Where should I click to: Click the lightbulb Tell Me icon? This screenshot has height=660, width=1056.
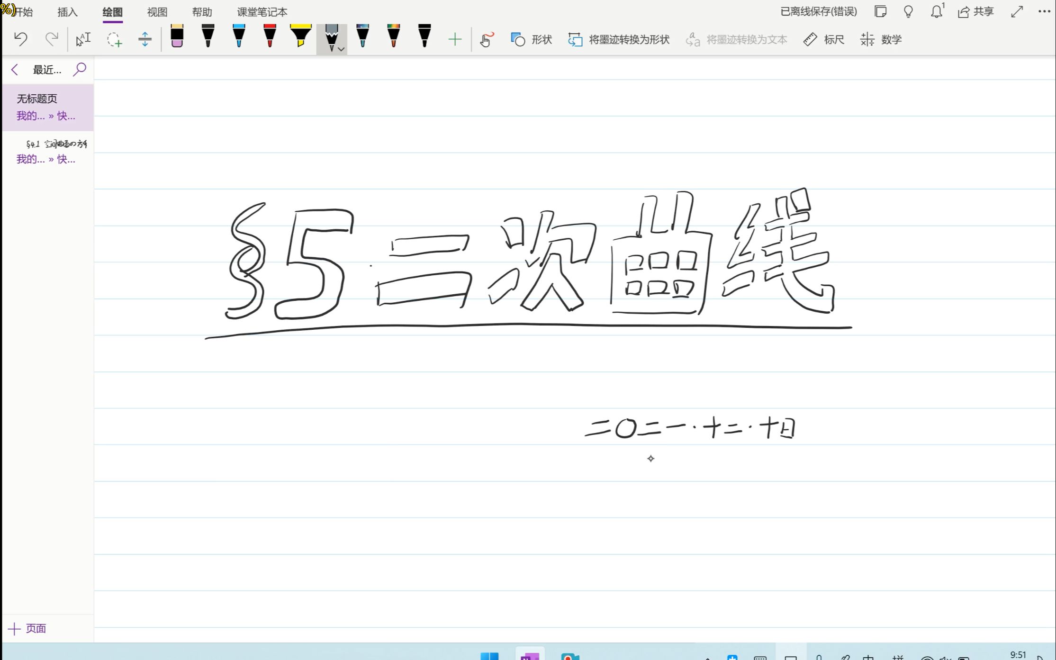point(908,11)
